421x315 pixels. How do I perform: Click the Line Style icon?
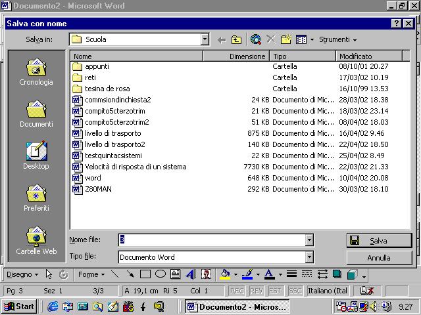291,274
